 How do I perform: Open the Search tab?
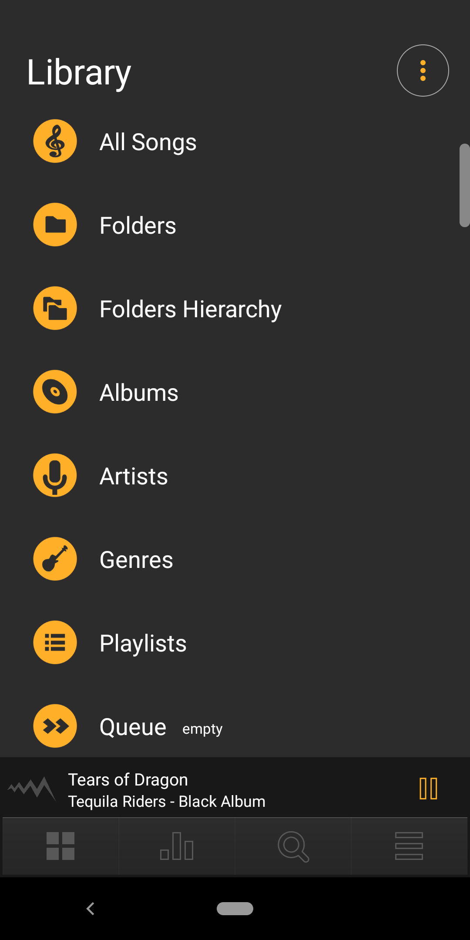(293, 846)
